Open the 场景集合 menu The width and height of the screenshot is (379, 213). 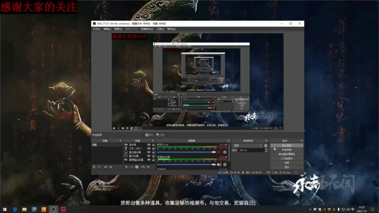(x=147, y=29)
